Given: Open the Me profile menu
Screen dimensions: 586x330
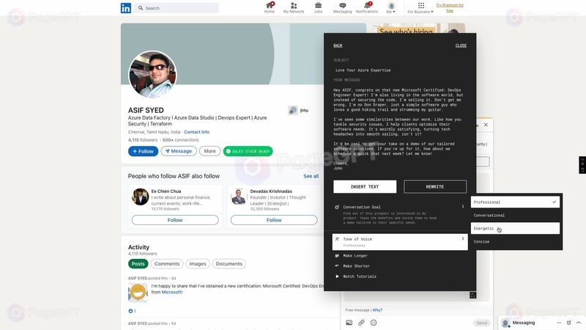Looking at the screenshot, I should 391,7.
